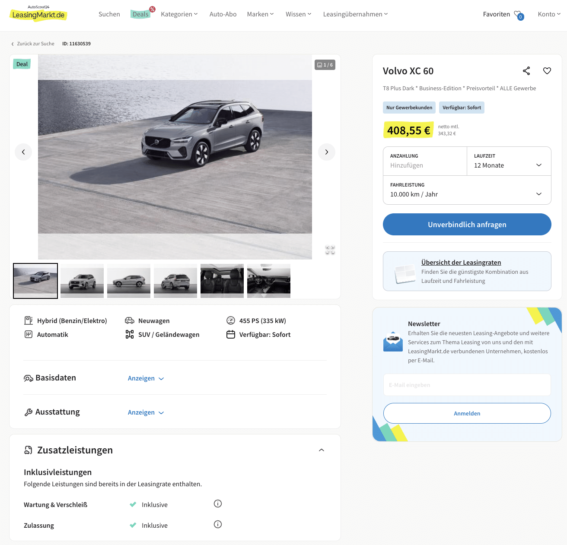Image resolution: width=567 pixels, height=545 pixels.
Task: Click Nur Gewerbekunden tag
Action: pos(409,108)
